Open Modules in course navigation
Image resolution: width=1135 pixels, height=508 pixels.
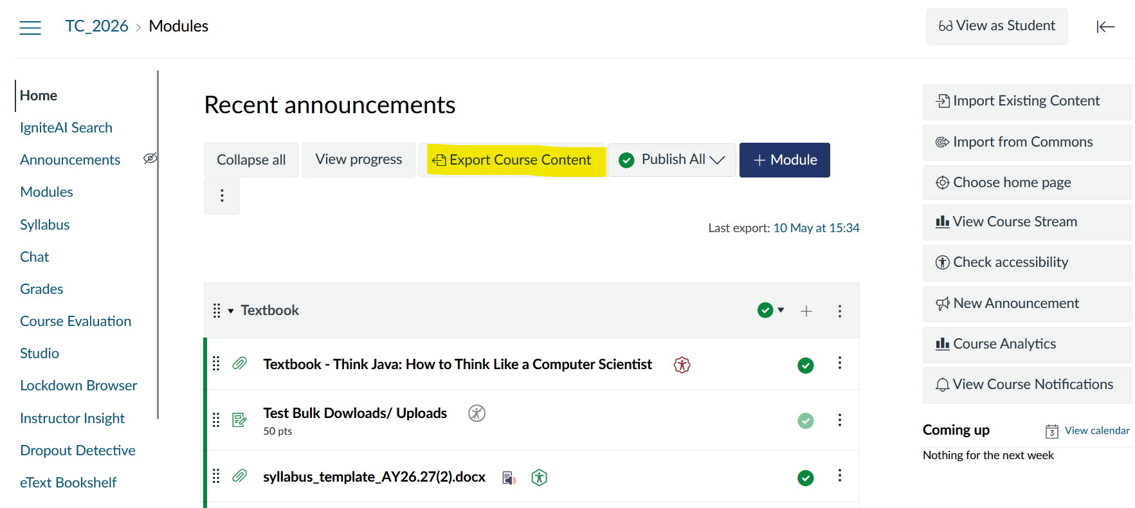pos(46,192)
